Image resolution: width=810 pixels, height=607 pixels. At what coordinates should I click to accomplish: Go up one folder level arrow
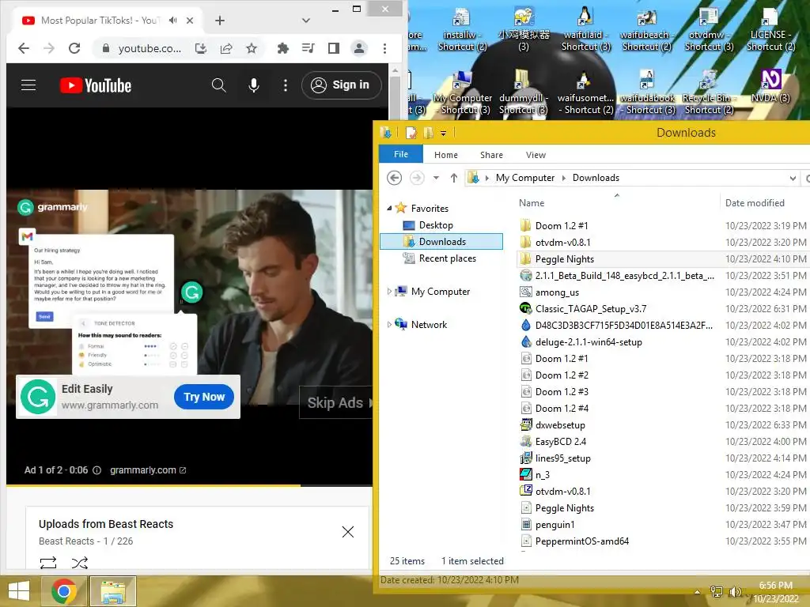(x=453, y=178)
